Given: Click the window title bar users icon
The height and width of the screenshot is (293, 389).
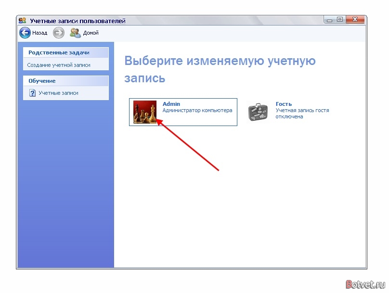Looking at the screenshot, I should [22, 20].
